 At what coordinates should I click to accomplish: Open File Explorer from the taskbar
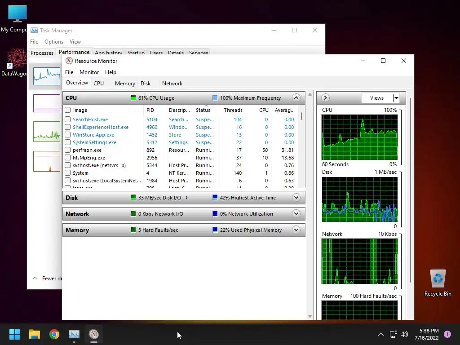[x=34, y=334]
